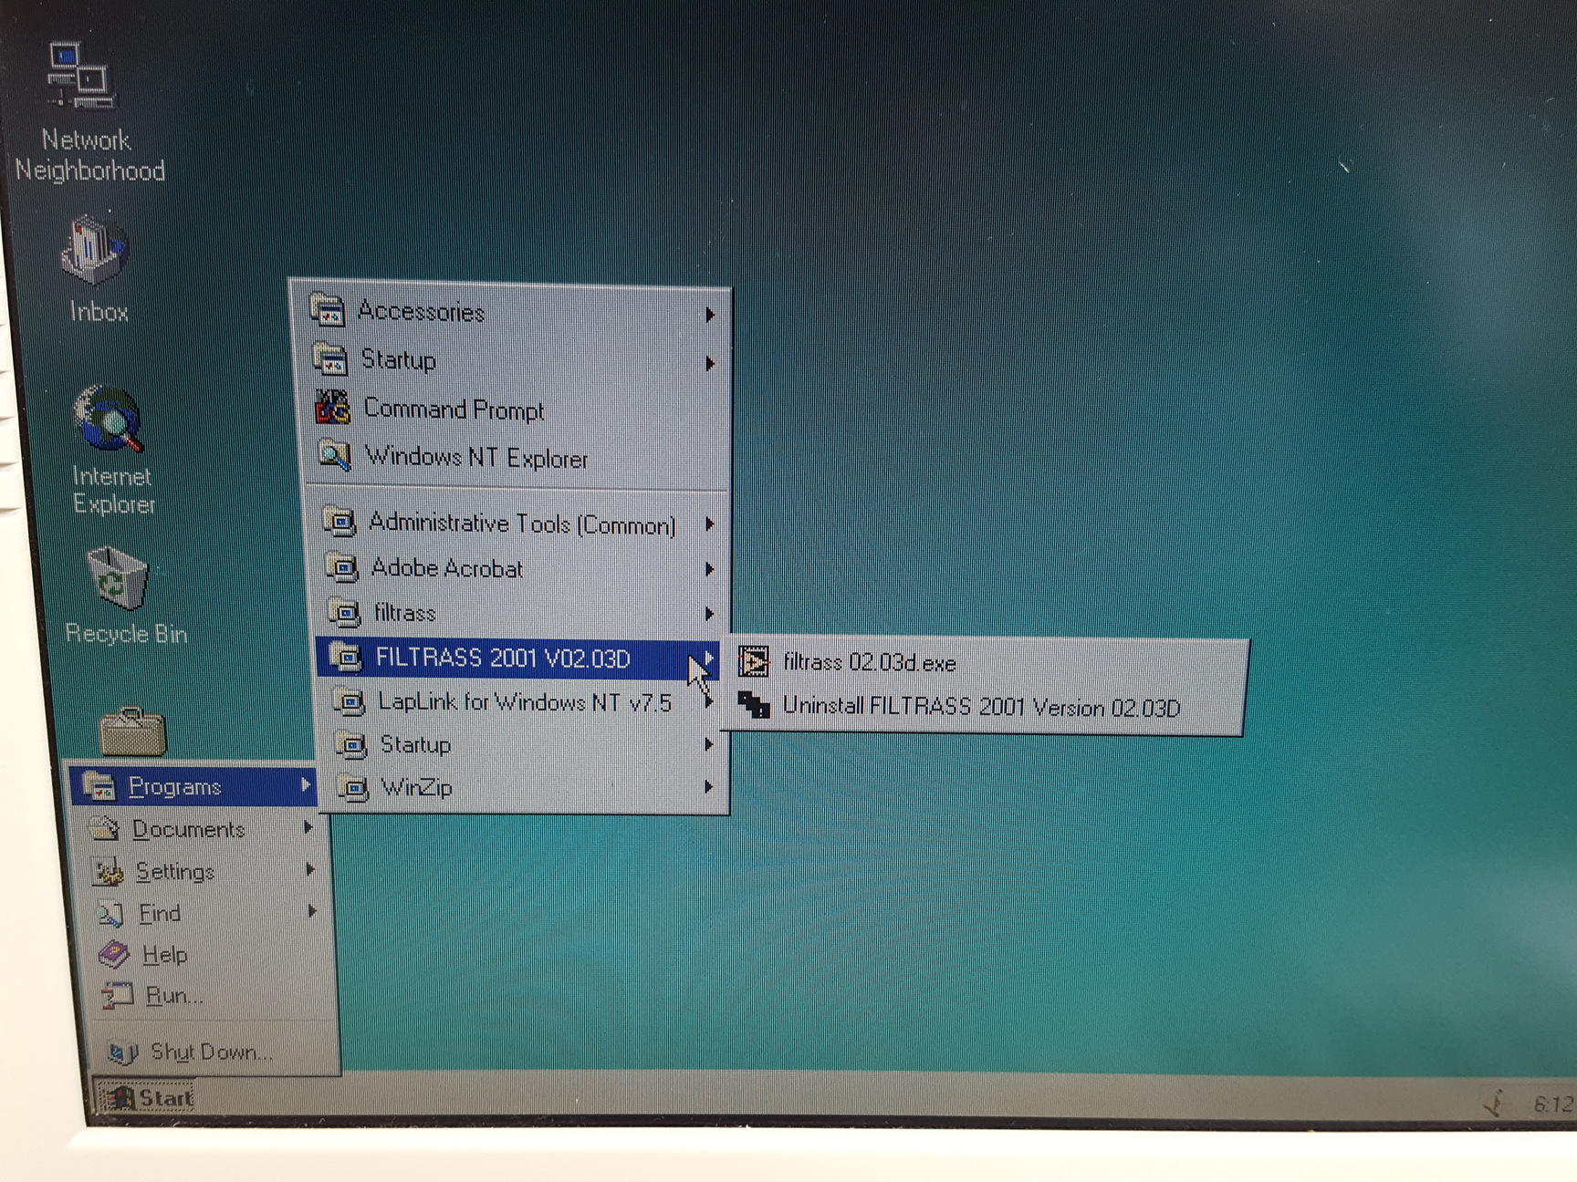The image size is (1577, 1182).
Task: Open the Recycle Bin icon
Action: click(x=118, y=578)
